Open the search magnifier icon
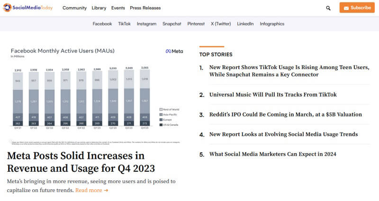This screenshot has width=379, height=201. click(x=328, y=8)
